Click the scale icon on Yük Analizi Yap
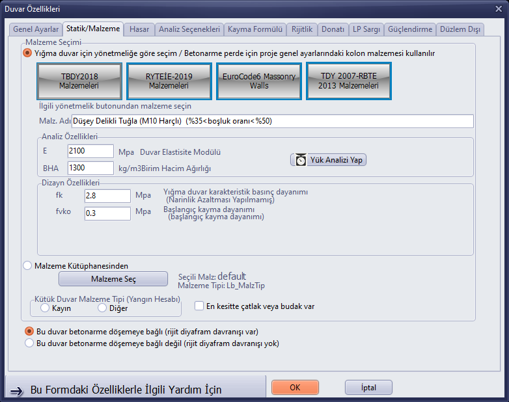This screenshot has width=509, height=402. pyautogui.click(x=301, y=160)
